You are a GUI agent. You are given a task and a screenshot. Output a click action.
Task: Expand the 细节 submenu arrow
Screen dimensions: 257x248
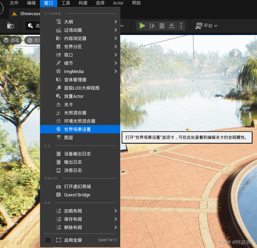[116, 63]
